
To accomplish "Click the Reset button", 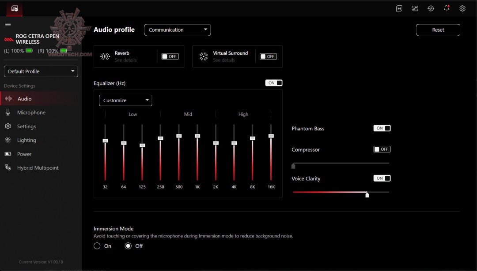I will (x=438, y=30).
